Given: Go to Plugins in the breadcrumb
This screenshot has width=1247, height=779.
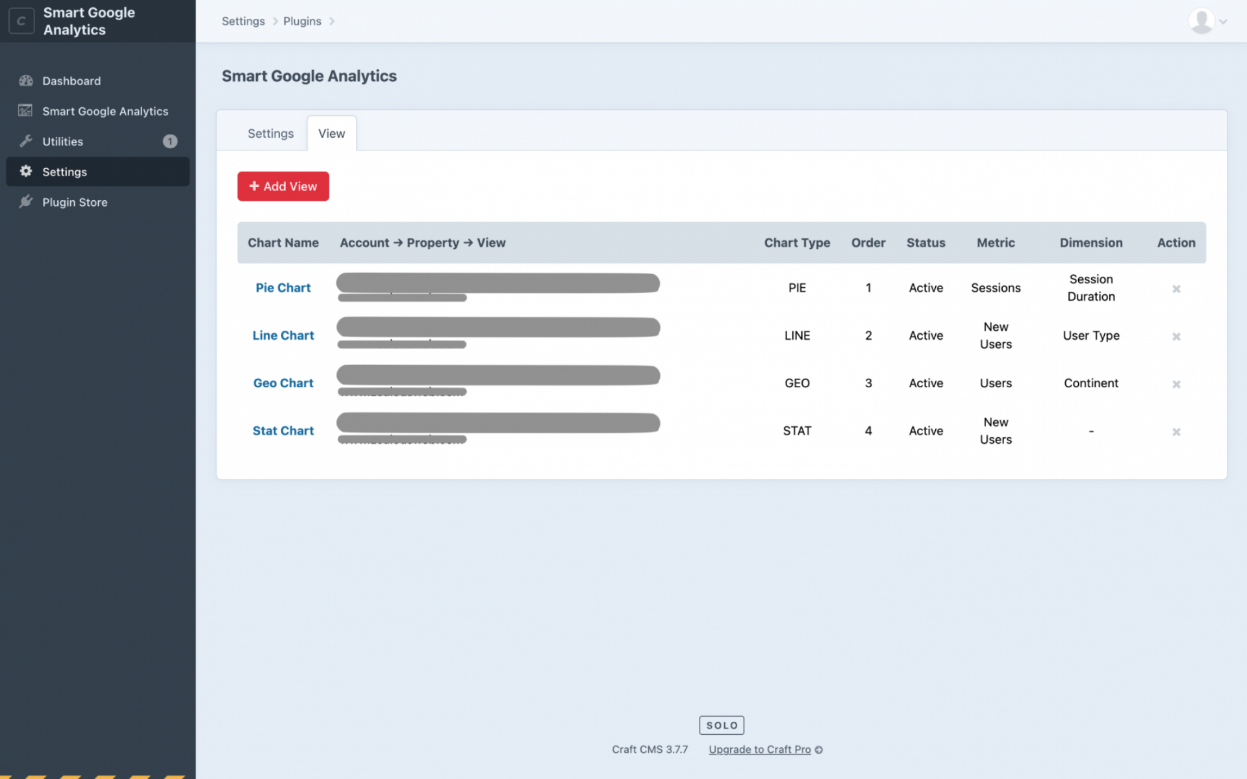Looking at the screenshot, I should [x=302, y=21].
